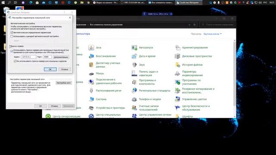The height and width of the screenshot is (155, 276).
Task: Click OK in Свойства Интернет window
Action: coord(41,106)
